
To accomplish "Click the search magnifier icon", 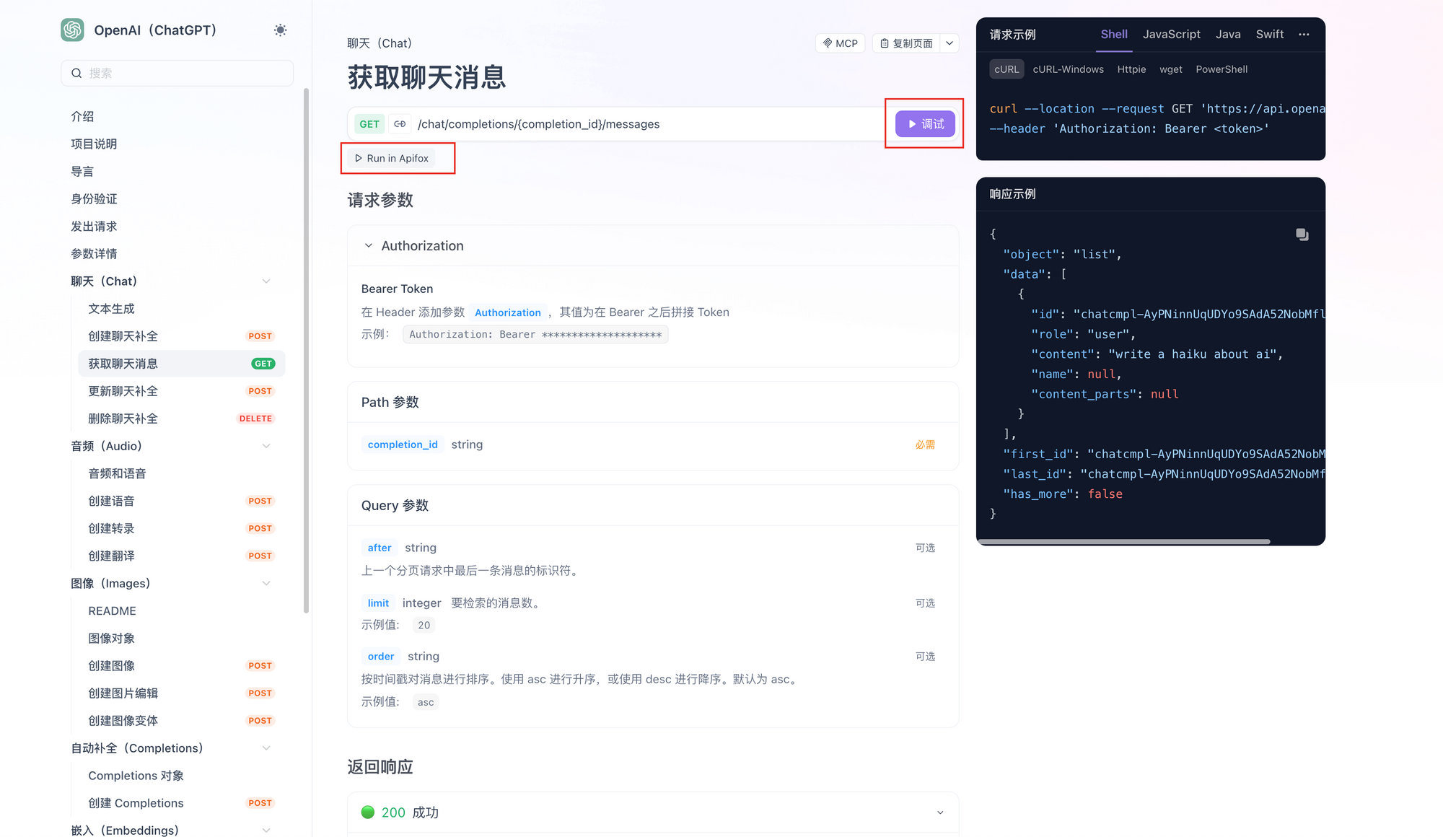I will coord(76,74).
